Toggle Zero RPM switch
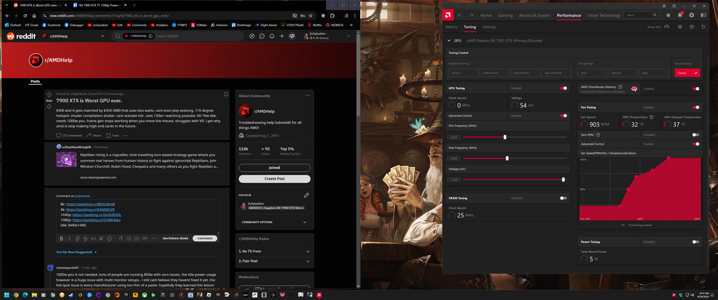Image resolution: width=718 pixels, height=300 pixels. coord(696,135)
